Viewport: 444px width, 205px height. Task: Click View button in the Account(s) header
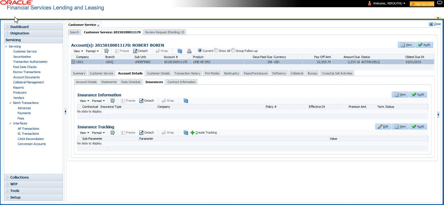pyautogui.click(x=406, y=45)
